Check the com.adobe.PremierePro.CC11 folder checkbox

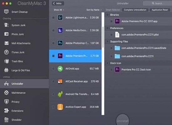point(111,56)
